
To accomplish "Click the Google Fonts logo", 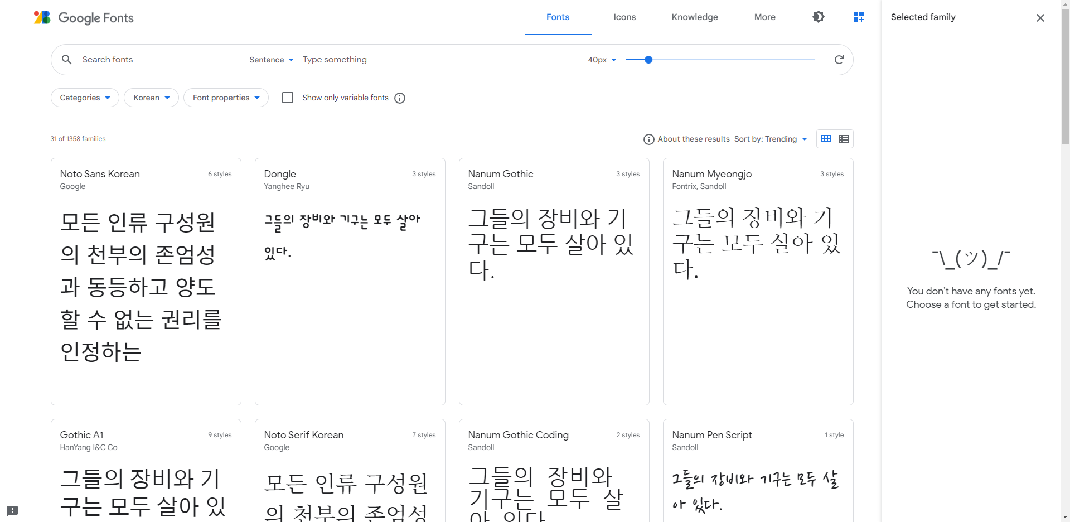I will click(x=84, y=17).
